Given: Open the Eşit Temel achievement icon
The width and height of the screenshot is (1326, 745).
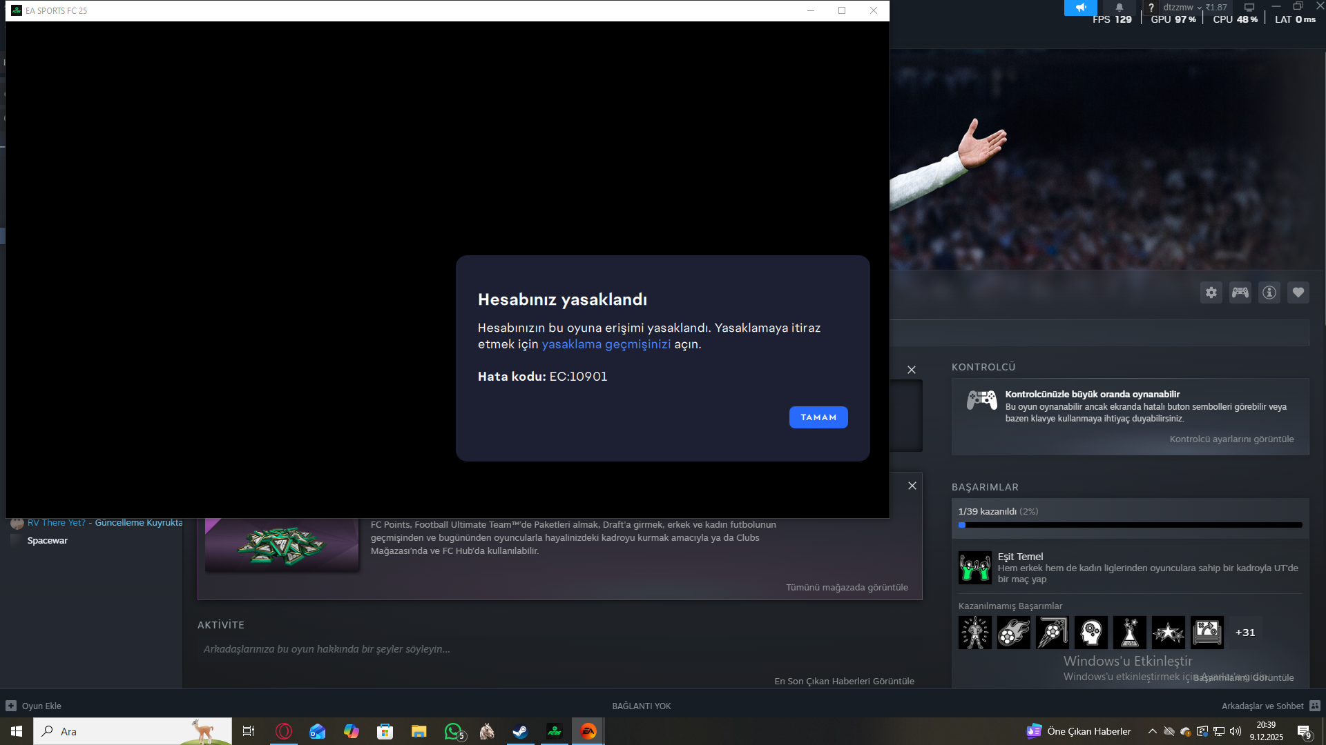Looking at the screenshot, I should (975, 568).
